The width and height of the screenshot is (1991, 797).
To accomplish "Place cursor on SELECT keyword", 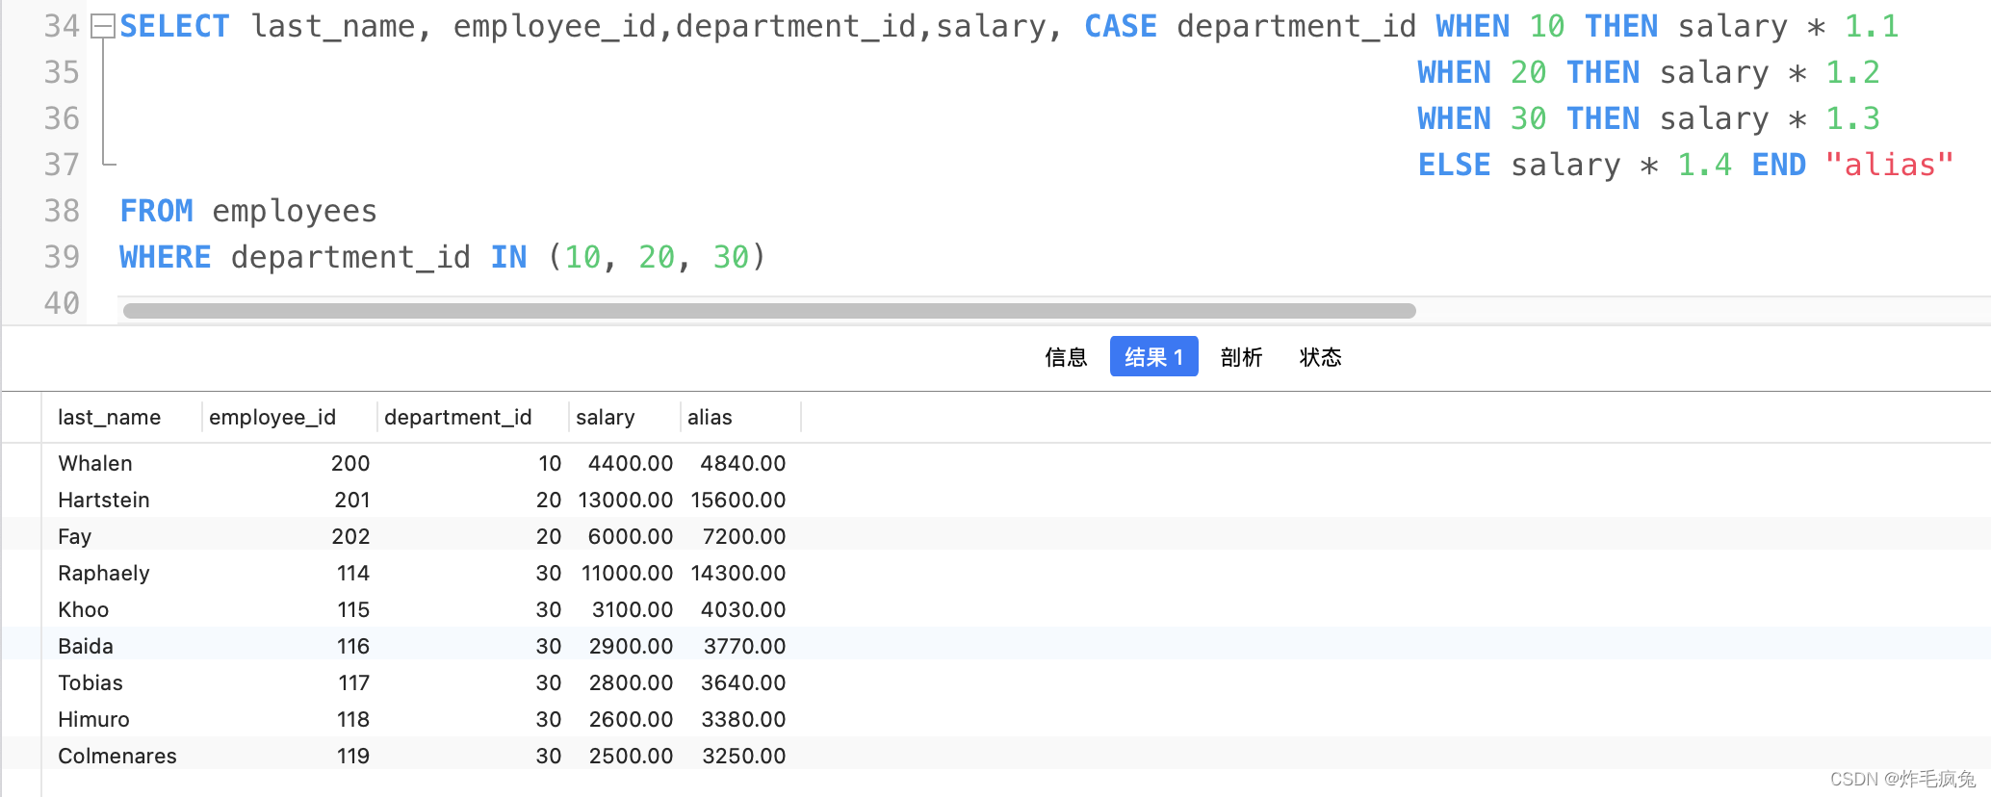I will pyautogui.click(x=174, y=26).
